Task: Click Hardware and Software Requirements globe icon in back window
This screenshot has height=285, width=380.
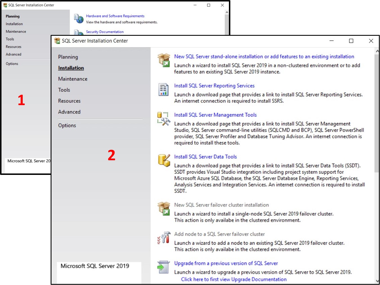Action: point(79,19)
